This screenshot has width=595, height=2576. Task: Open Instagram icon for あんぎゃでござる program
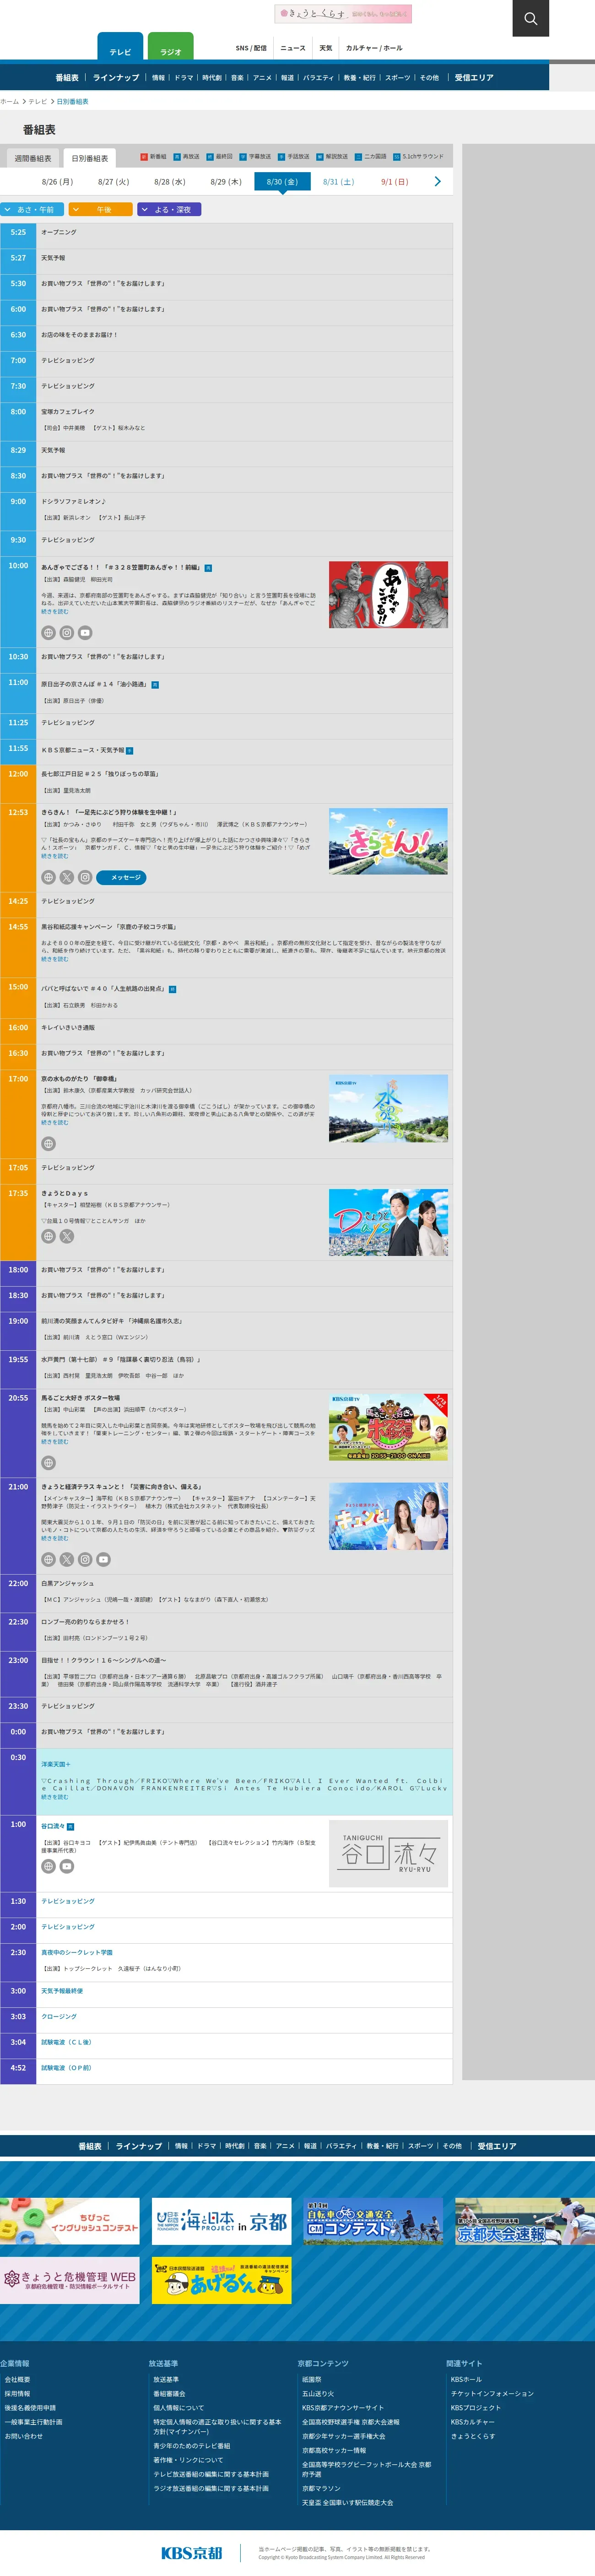tap(66, 632)
